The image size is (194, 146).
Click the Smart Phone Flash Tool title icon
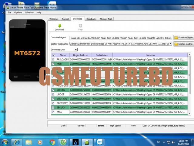(8, 8)
